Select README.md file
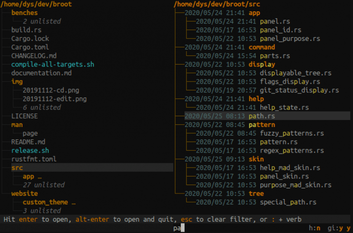This screenshot has height=233, width=353. pos(28,142)
